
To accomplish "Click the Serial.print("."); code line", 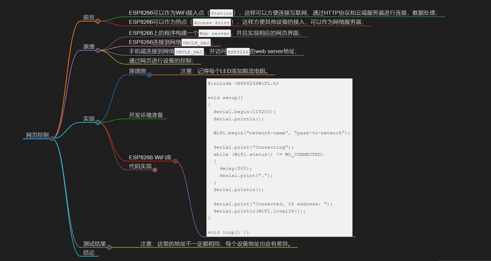I will pyautogui.click(x=246, y=176).
